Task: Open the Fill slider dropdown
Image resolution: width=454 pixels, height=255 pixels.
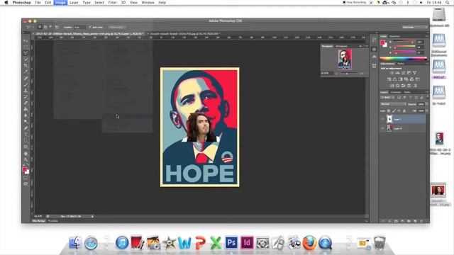Action: (426, 110)
